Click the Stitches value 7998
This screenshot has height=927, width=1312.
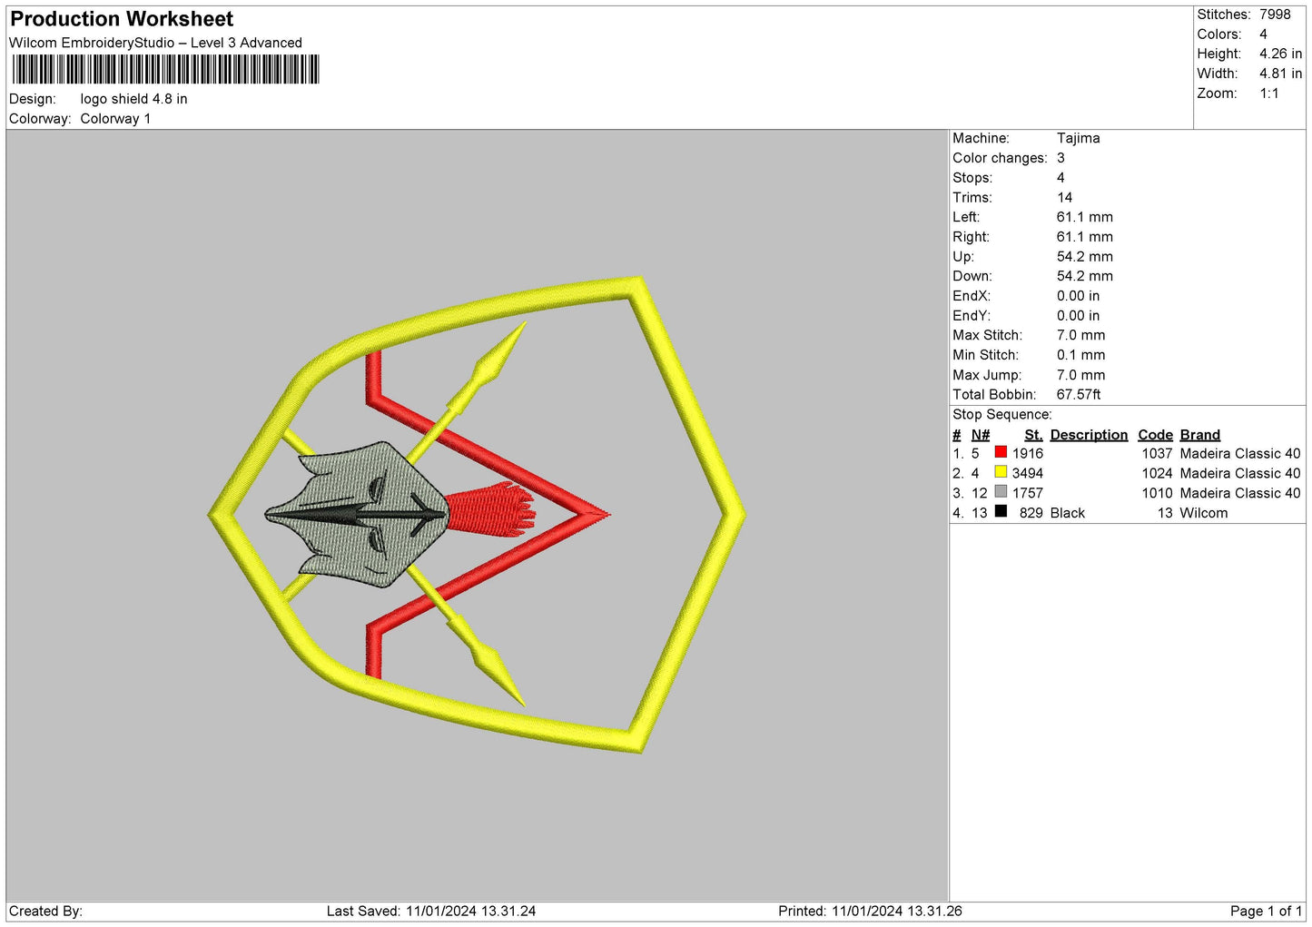1275,15
